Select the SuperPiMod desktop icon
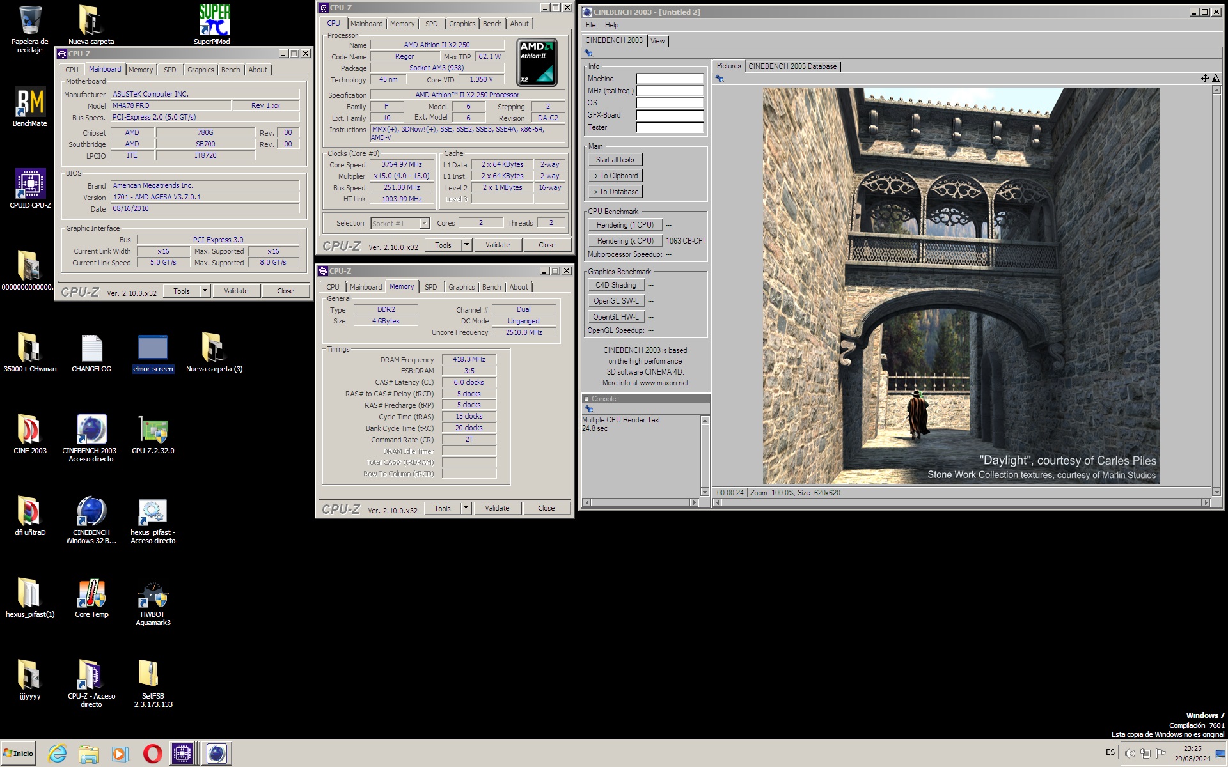 [214, 24]
